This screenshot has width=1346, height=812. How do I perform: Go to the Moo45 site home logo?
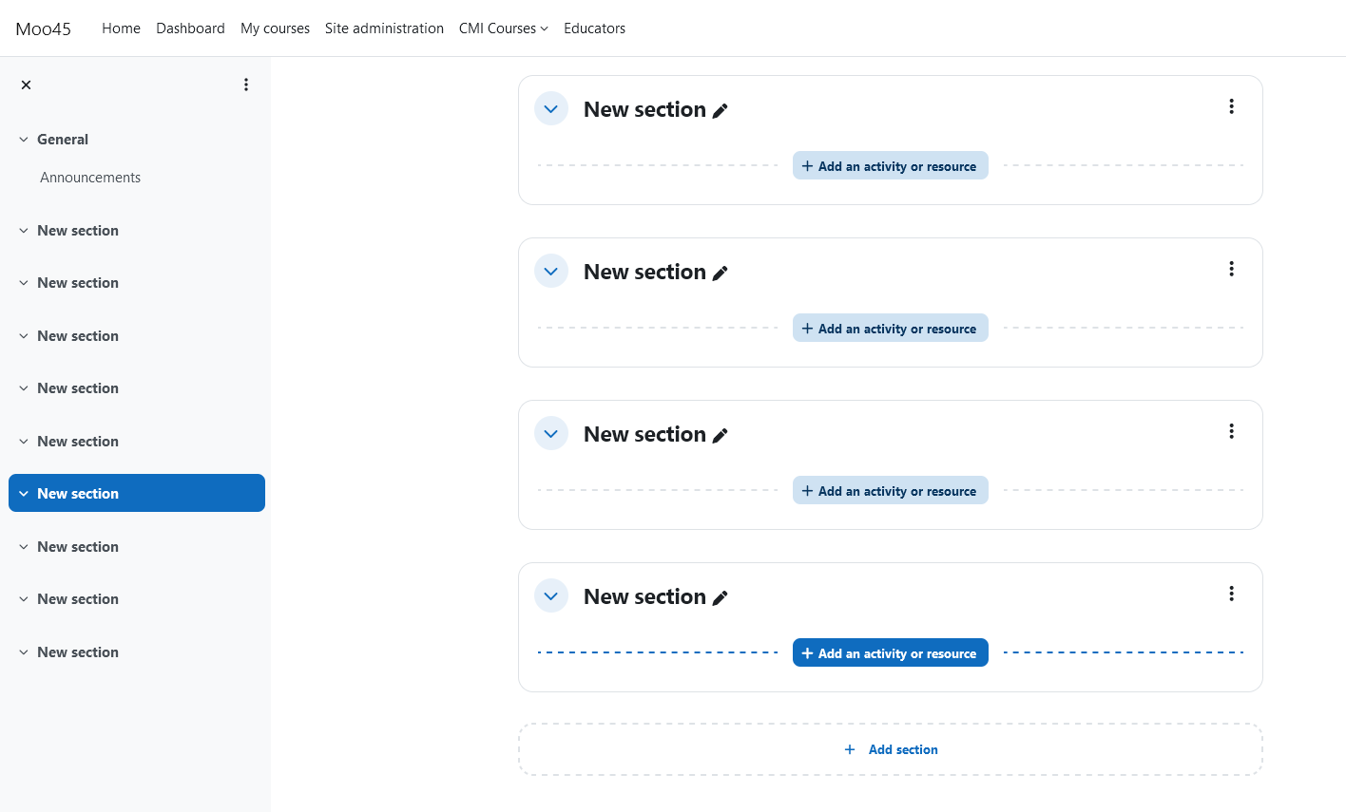coord(44,28)
